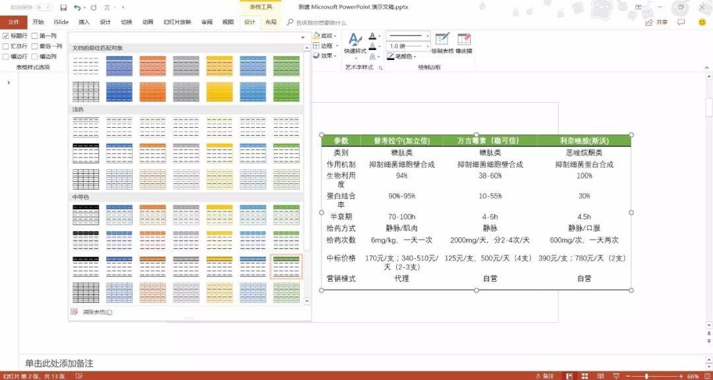713x380 pixels.
Task: Open the WordArt styles dialog launcher
Action: tap(380, 68)
